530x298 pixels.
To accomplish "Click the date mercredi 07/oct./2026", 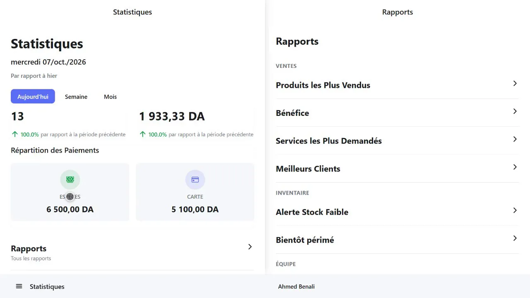I will coord(48,62).
